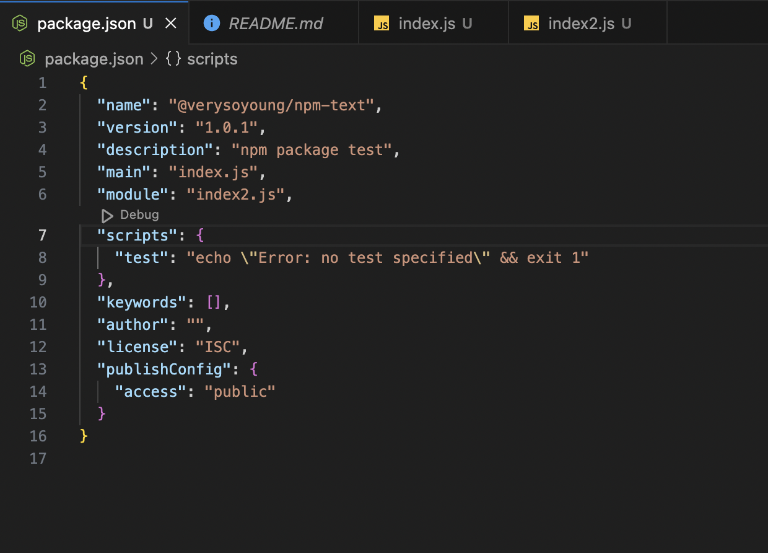Click the "npm package test" string
The width and height of the screenshot is (768, 553).
point(312,150)
